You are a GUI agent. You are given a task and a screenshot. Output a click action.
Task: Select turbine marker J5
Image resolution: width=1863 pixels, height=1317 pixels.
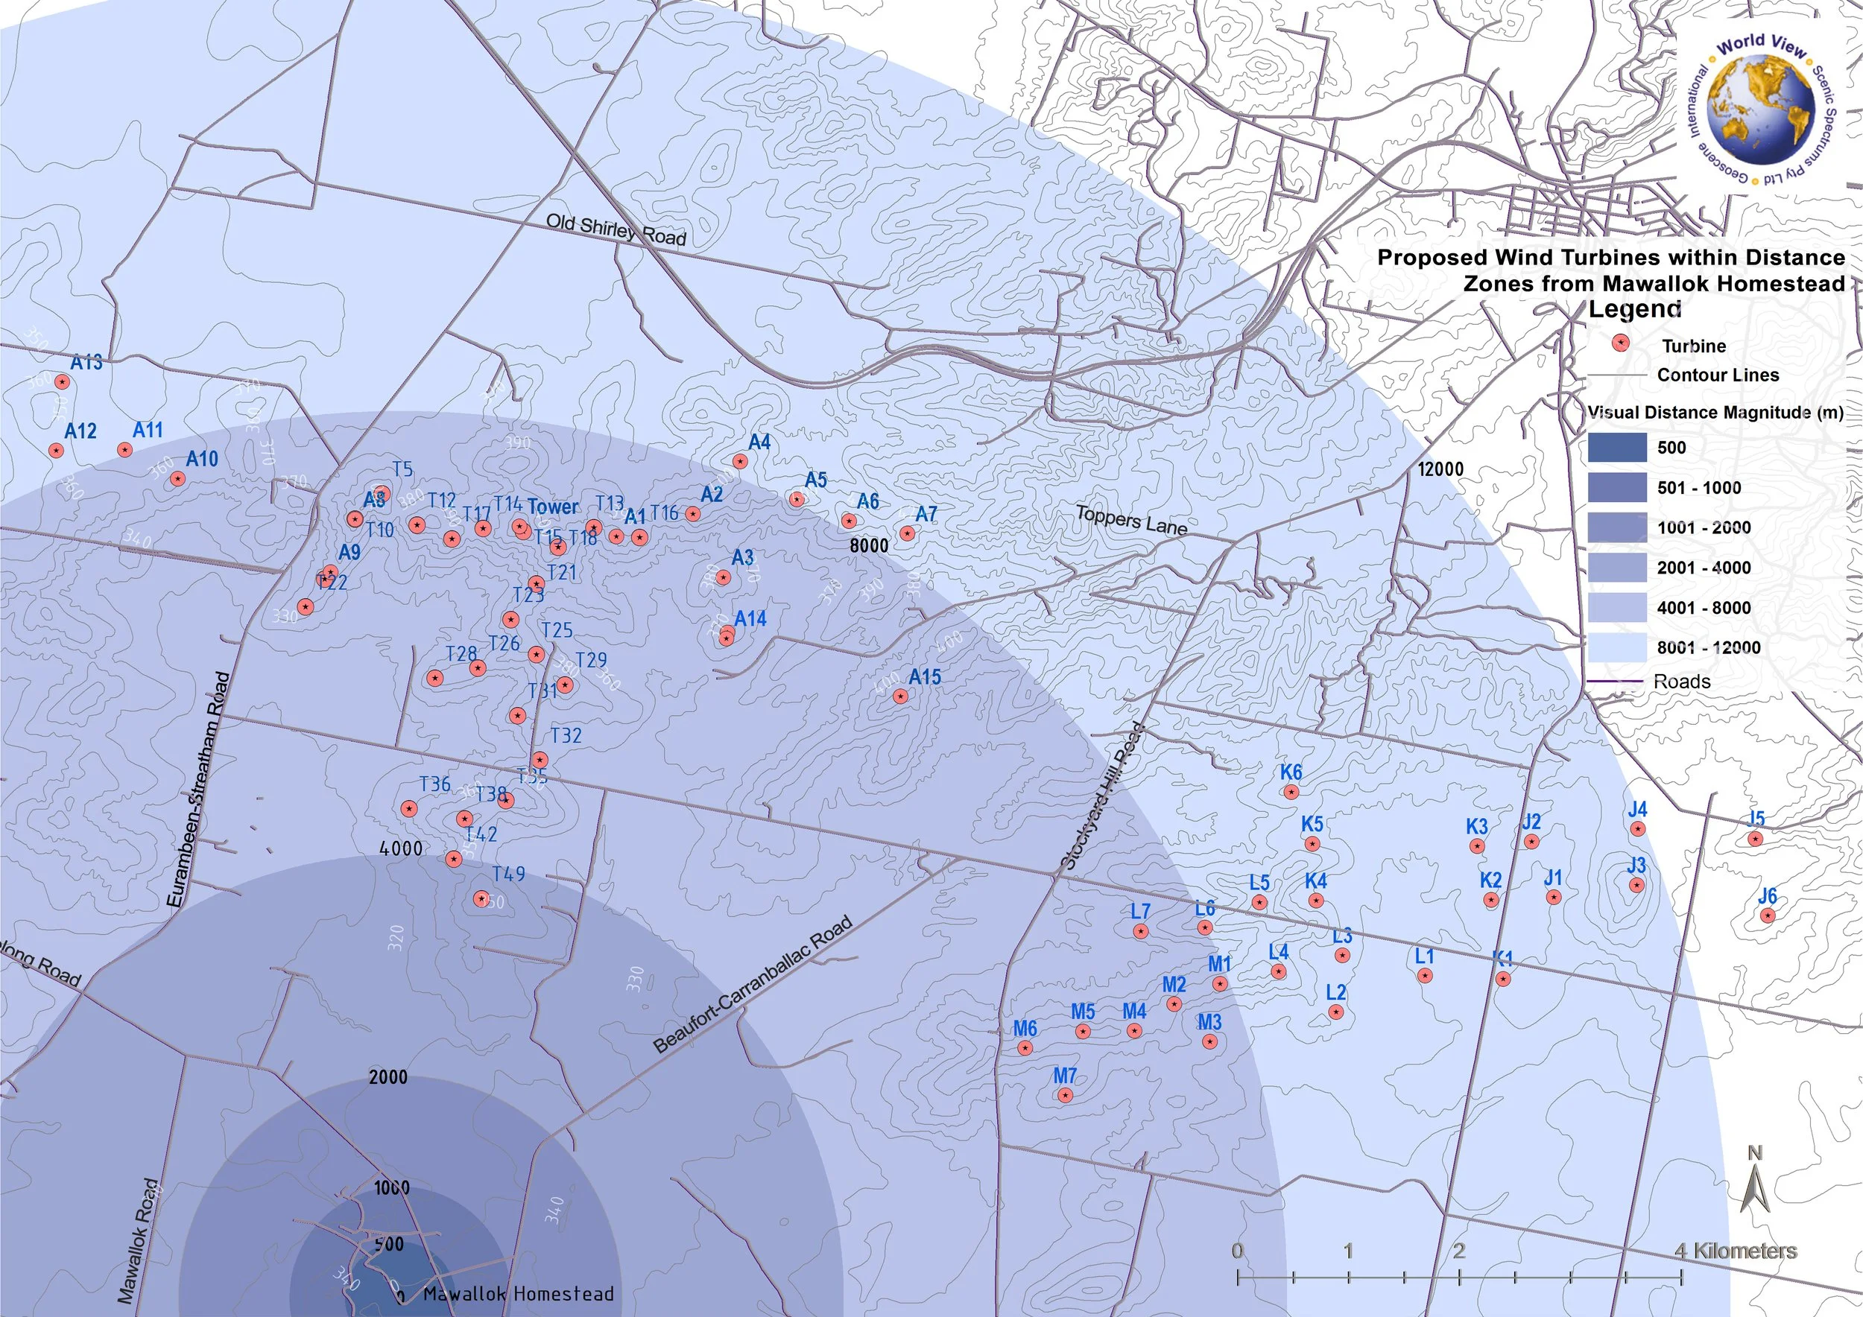coord(1756,839)
